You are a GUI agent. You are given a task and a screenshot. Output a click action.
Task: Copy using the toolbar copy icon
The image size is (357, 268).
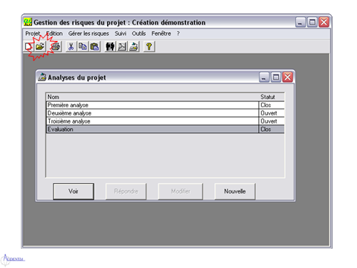[x=83, y=46]
